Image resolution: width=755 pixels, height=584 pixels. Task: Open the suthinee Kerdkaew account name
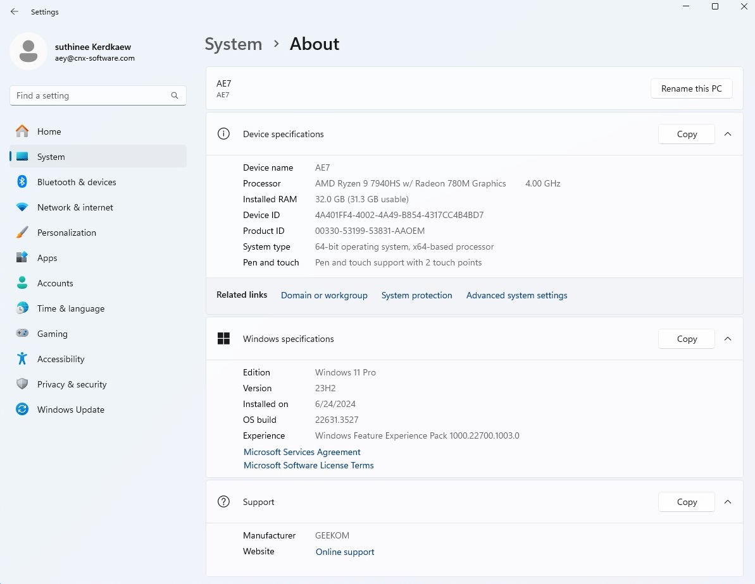click(93, 47)
